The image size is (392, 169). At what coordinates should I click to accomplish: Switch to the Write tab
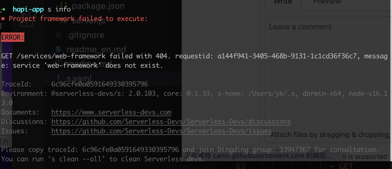coord(282,3)
